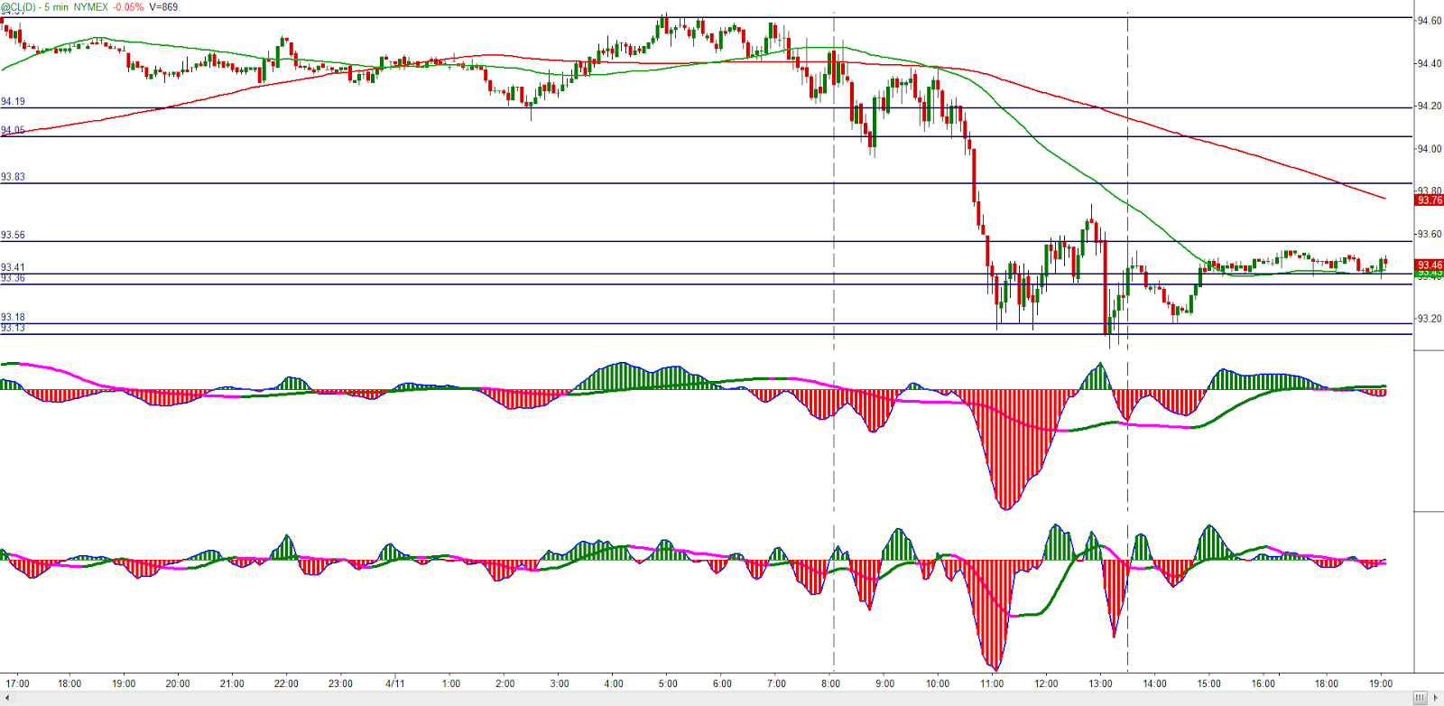
Task: Click the red 93.76 moving average price tag
Action: pos(1430,200)
